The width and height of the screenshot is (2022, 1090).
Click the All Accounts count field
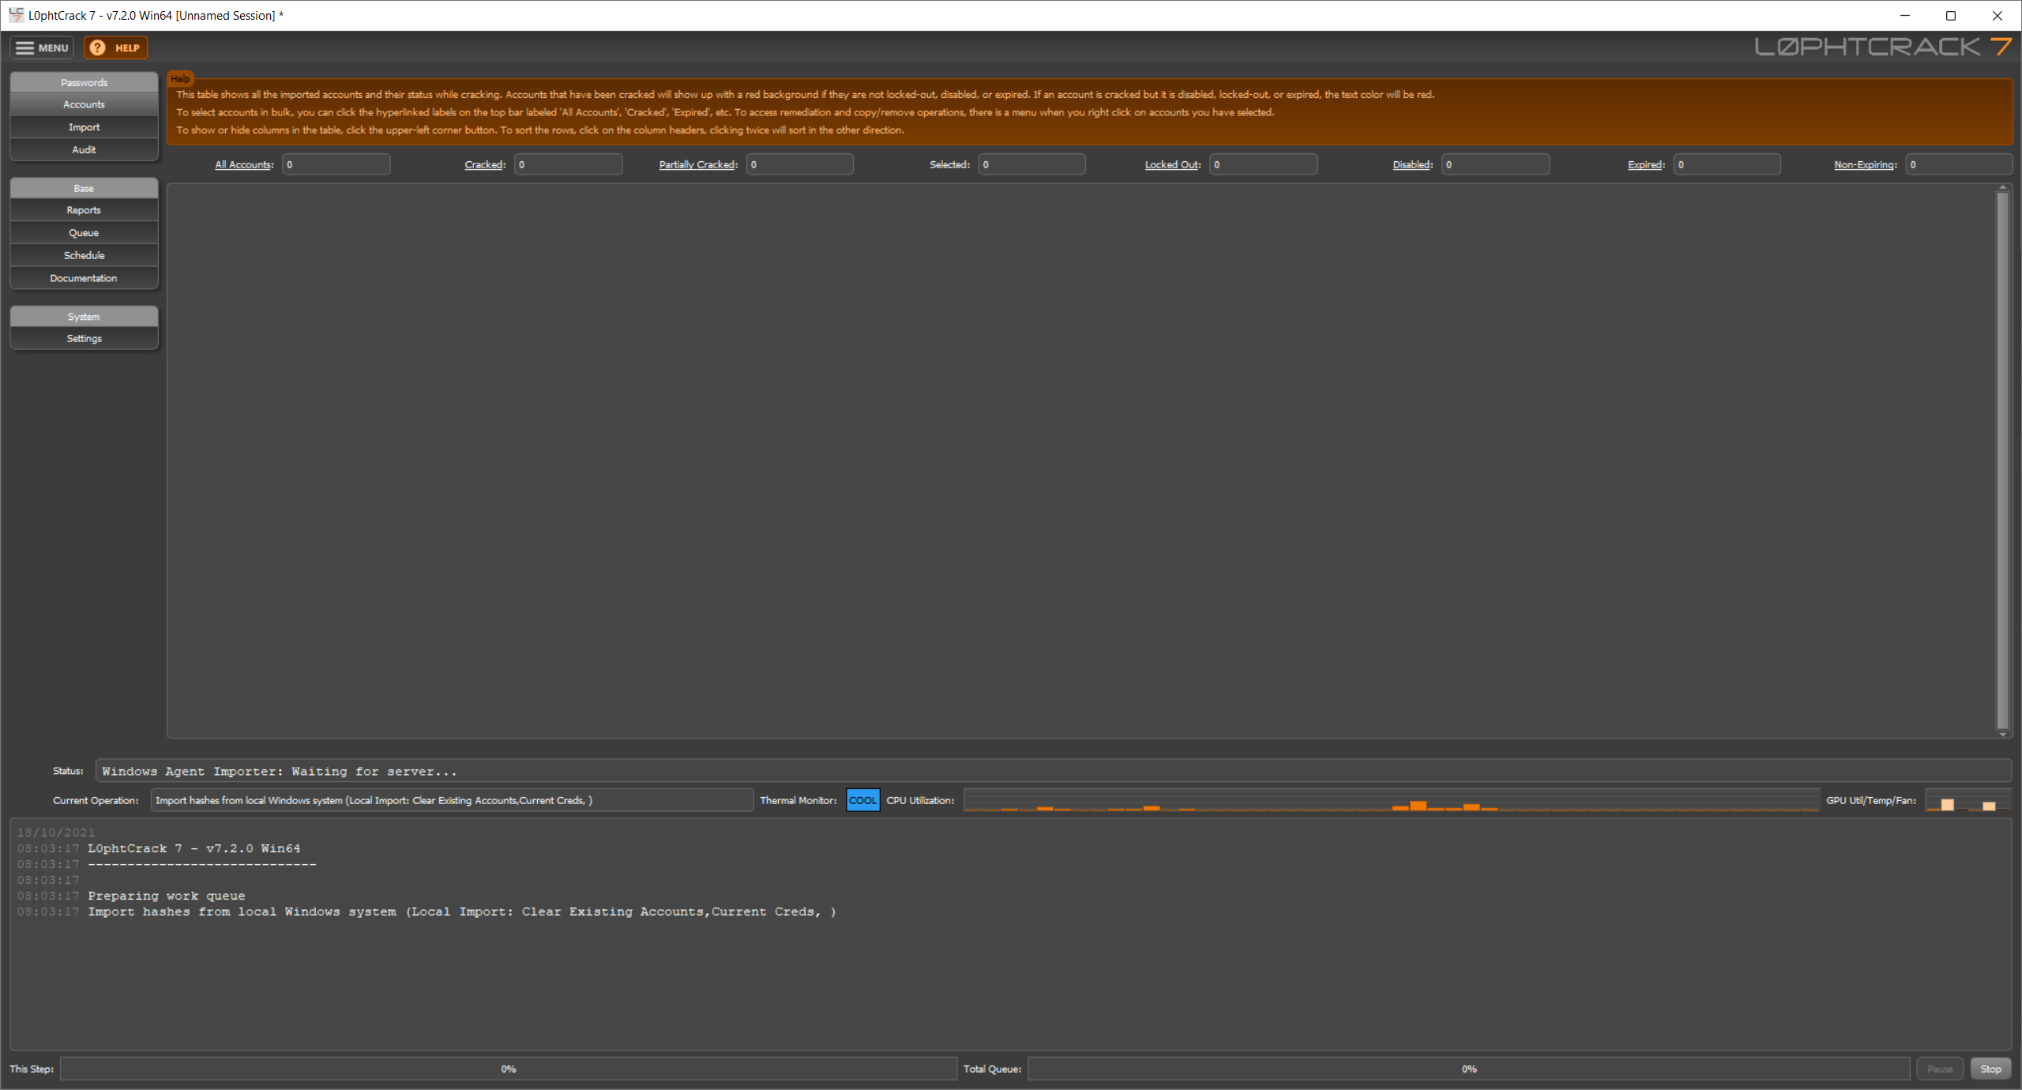click(x=336, y=164)
